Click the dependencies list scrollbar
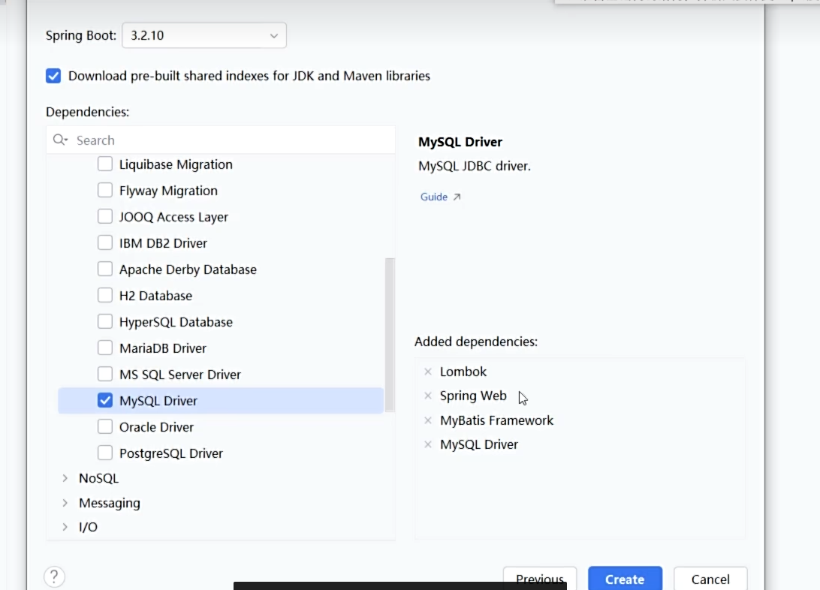Image resolution: width=820 pixels, height=590 pixels. 390,335
